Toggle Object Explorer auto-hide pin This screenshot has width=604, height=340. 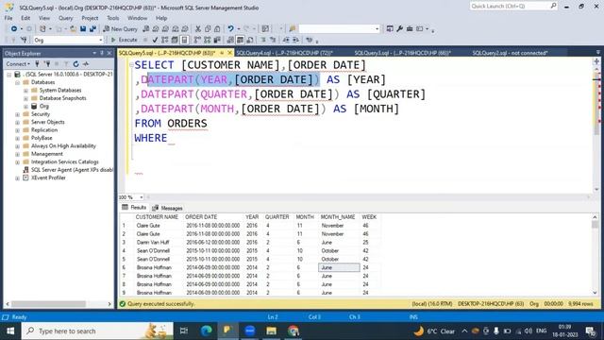pyautogui.click(x=102, y=53)
